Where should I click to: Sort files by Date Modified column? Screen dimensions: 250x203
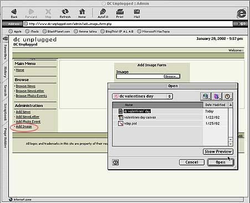click(x=215, y=105)
